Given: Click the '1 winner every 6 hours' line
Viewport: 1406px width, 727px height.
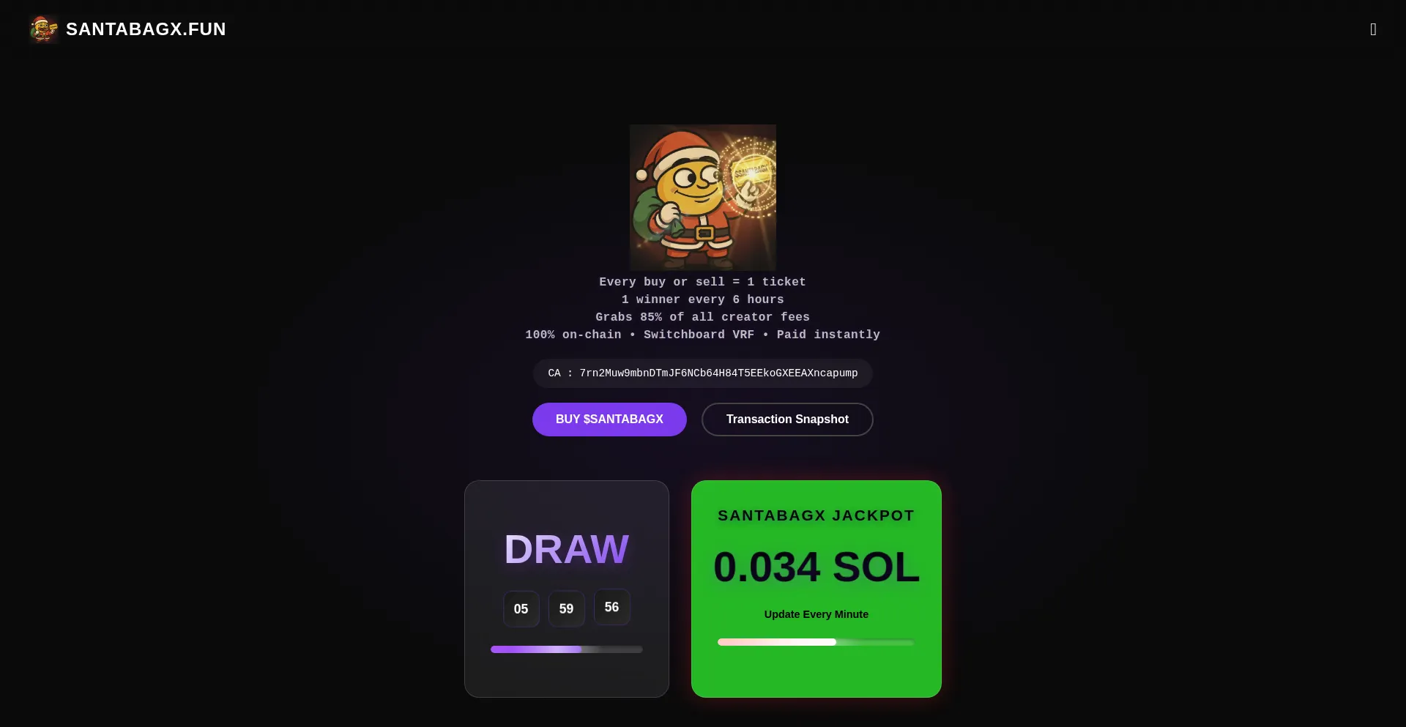Looking at the screenshot, I should [703, 299].
